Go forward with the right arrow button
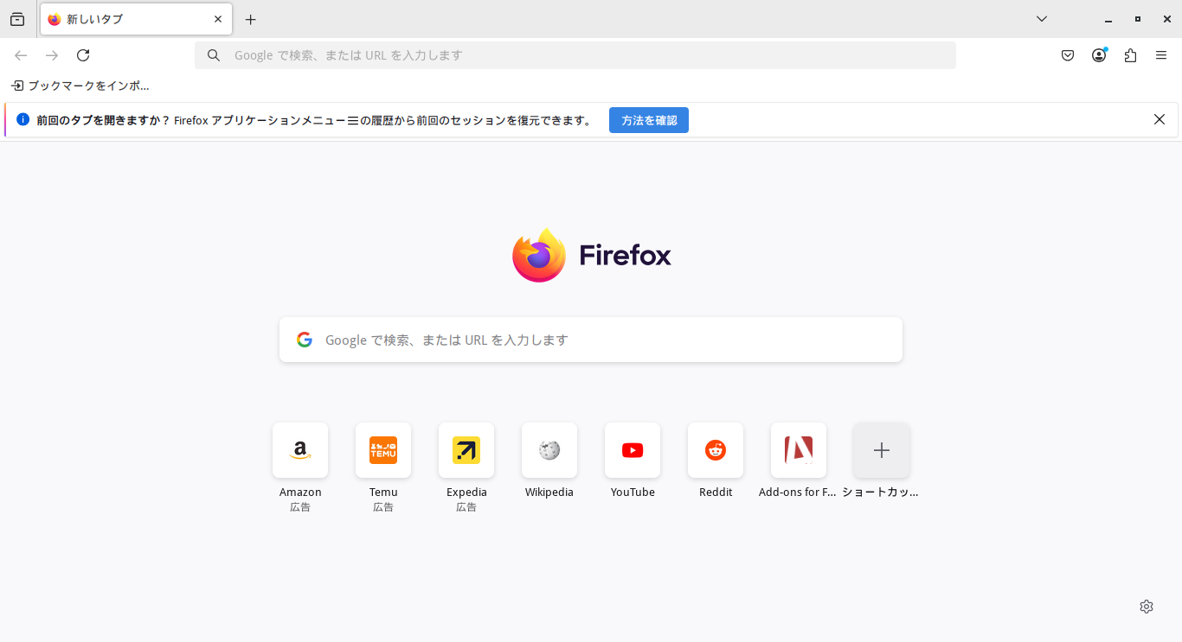The width and height of the screenshot is (1182, 642). click(x=52, y=55)
